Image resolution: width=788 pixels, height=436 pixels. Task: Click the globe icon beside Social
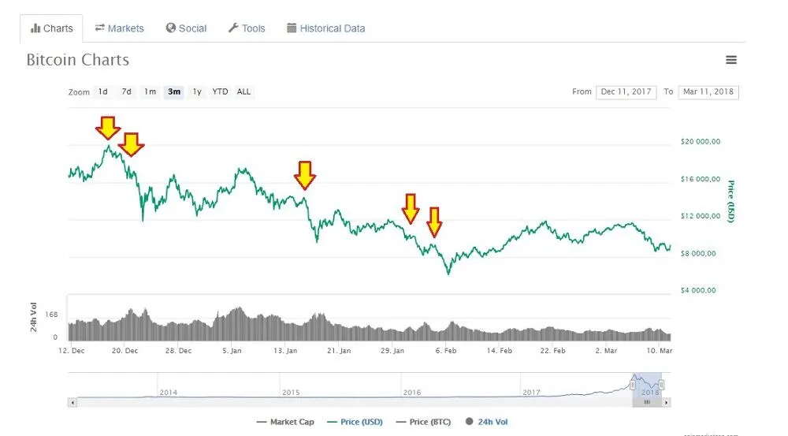[x=171, y=28]
